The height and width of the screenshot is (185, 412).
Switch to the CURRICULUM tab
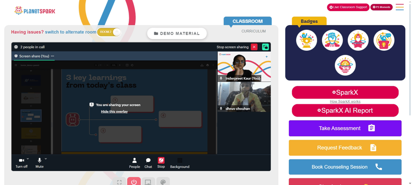point(253,31)
